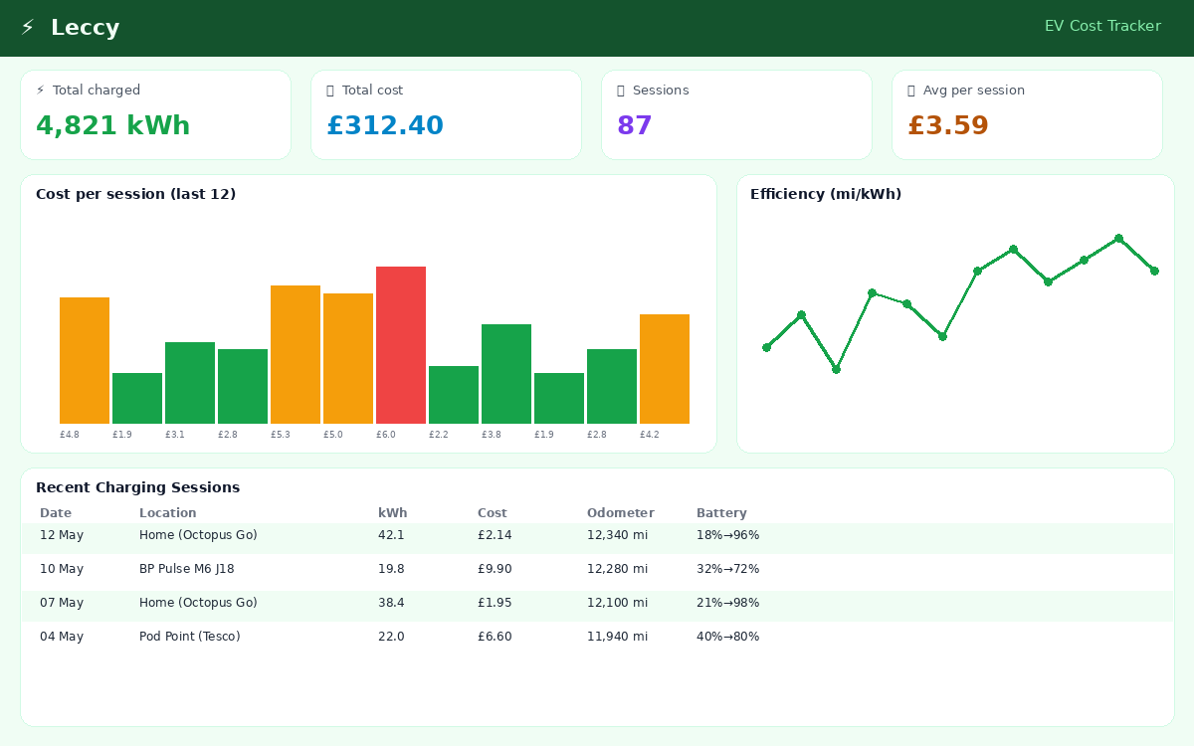Click the lightning bolt logo beside Leccy
This screenshot has width=1194, height=746.
(x=28, y=28)
